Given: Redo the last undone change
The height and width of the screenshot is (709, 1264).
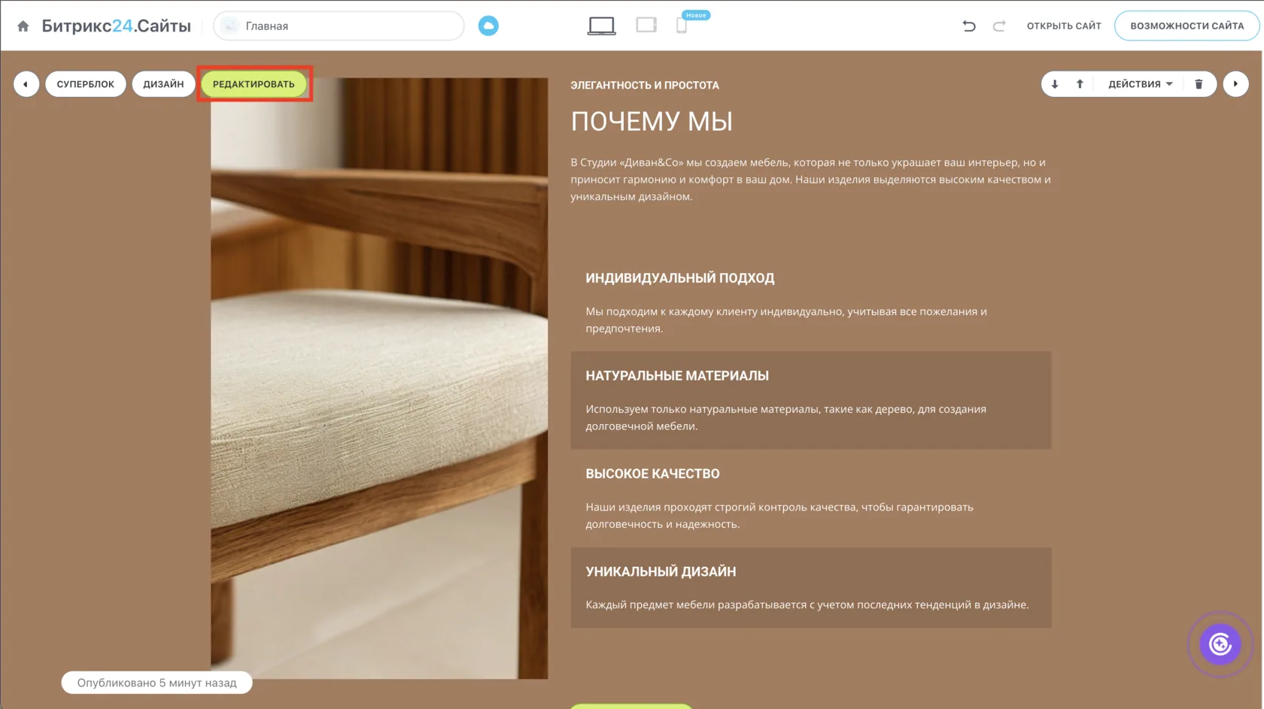Looking at the screenshot, I should [x=999, y=26].
